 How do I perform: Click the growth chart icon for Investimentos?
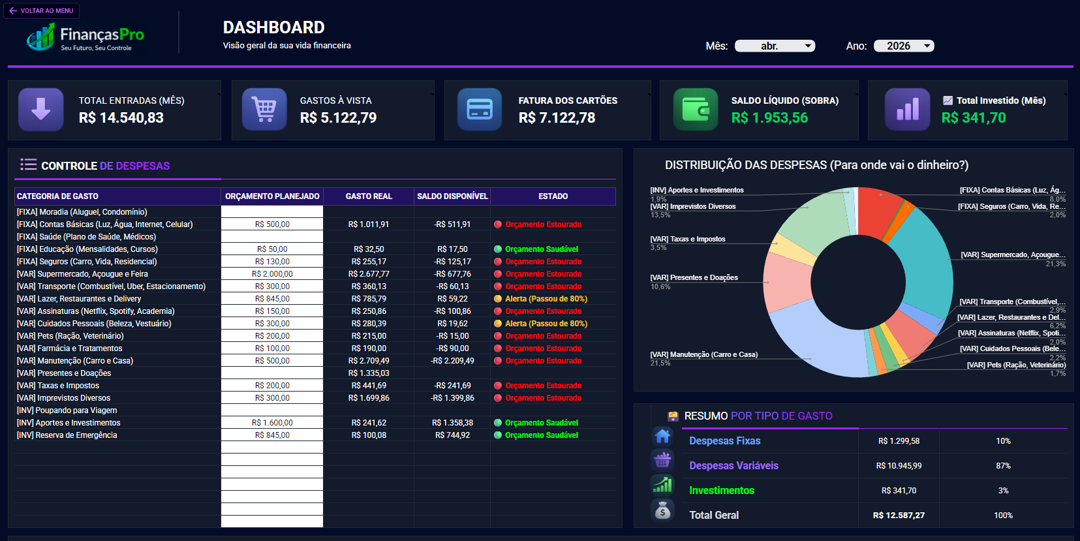[x=663, y=484]
